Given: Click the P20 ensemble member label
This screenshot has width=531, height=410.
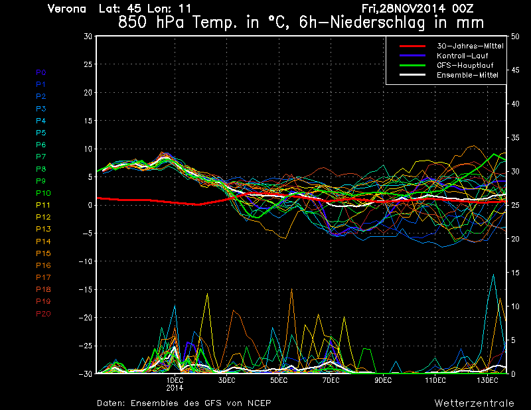Looking at the screenshot, I should (x=43, y=314).
